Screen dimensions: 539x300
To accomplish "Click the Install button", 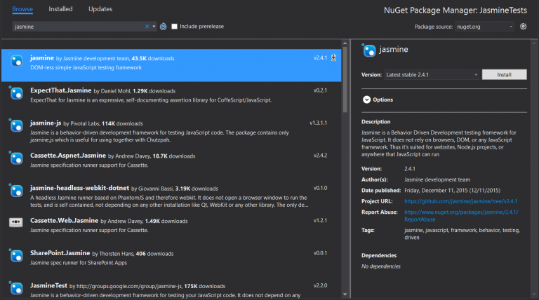I will pos(505,74).
